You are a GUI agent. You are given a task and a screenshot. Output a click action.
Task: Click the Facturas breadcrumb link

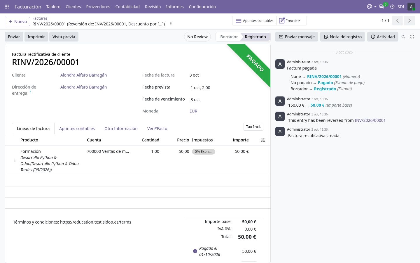(x=40, y=18)
